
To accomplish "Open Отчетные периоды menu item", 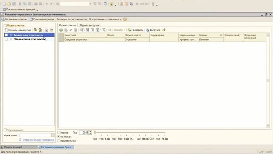I will [42, 19].
